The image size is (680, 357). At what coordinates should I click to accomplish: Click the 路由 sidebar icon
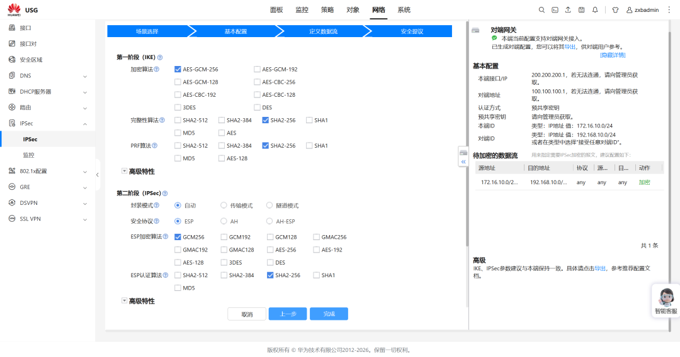point(12,107)
